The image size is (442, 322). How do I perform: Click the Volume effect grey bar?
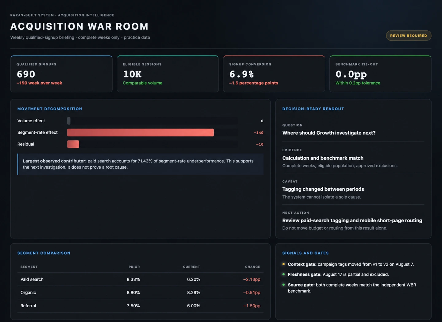pyautogui.click(x=69, y=121)
